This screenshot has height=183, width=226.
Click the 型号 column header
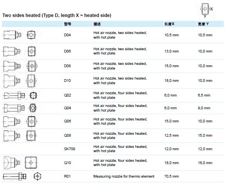click(x=67, y=24)
